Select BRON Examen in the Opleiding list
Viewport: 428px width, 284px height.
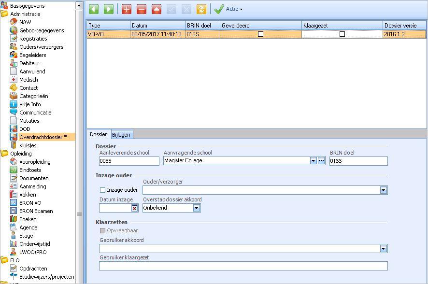(x=36, y=211)
